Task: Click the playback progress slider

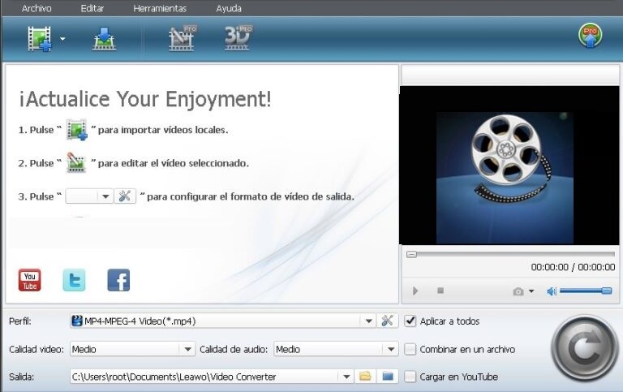Action: 510,254
